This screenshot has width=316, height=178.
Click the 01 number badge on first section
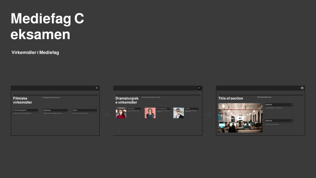pyautogui.click(x=97, y=88)
